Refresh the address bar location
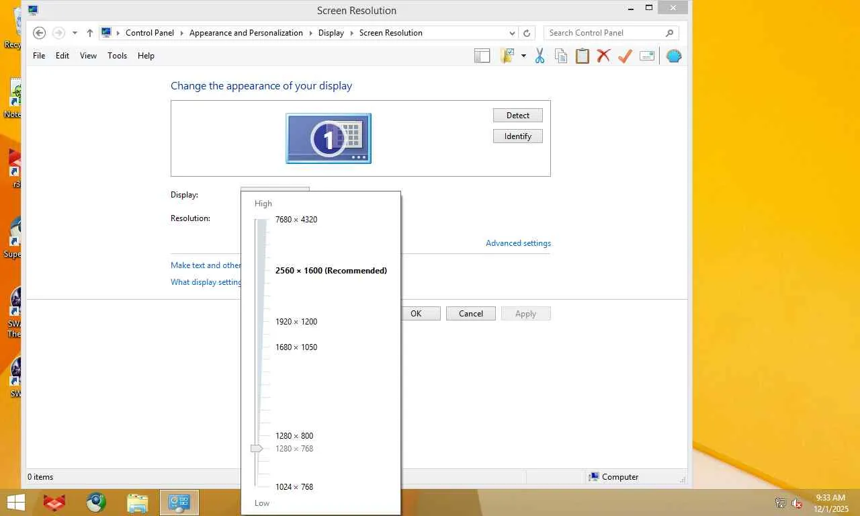Viewport: 860px width, 516px height. click(527, 33)
